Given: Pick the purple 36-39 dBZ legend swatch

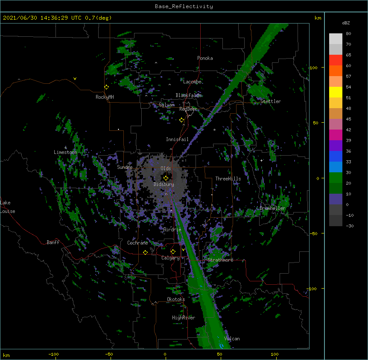Looking at the screenshot, I should (336, 146).
